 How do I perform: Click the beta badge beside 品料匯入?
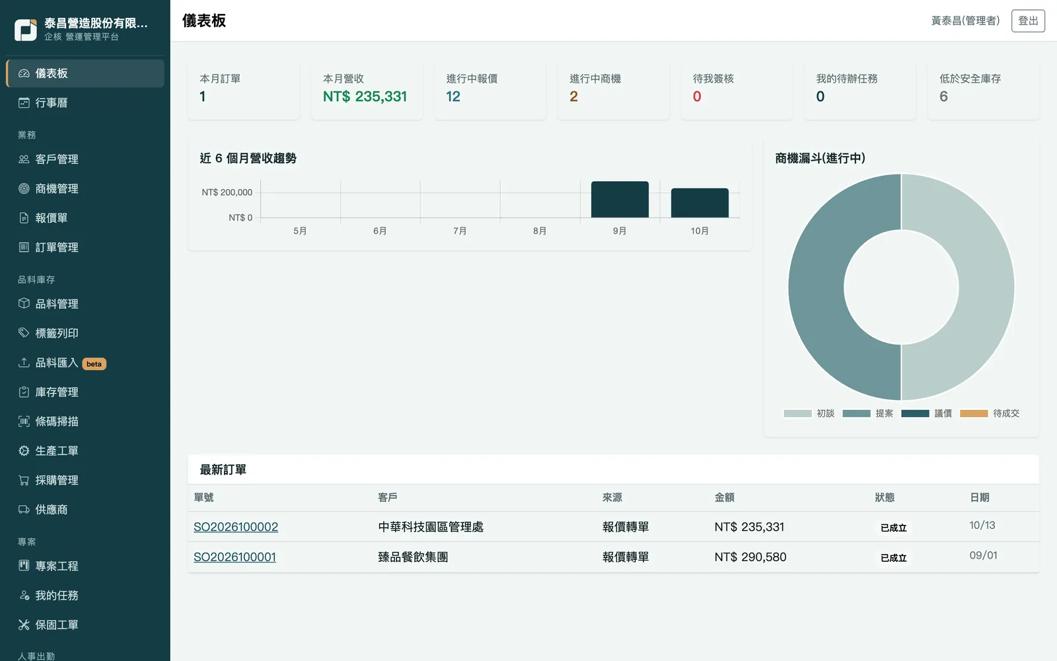[94, 364]
